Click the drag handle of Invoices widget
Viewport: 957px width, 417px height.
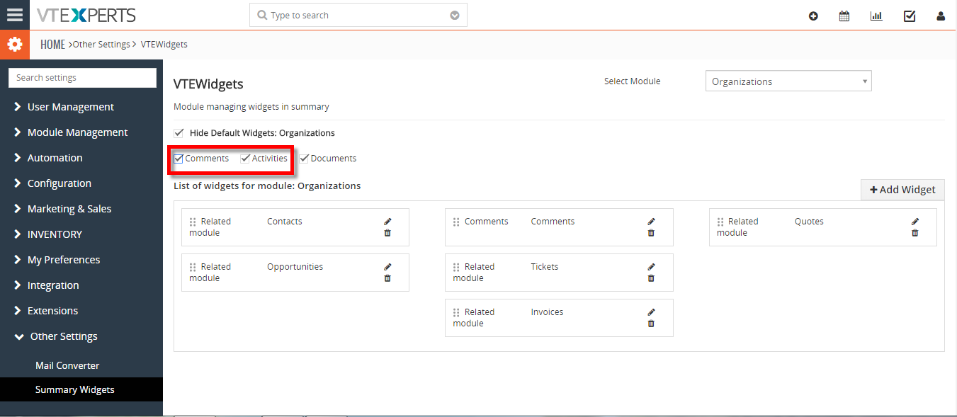457,312
